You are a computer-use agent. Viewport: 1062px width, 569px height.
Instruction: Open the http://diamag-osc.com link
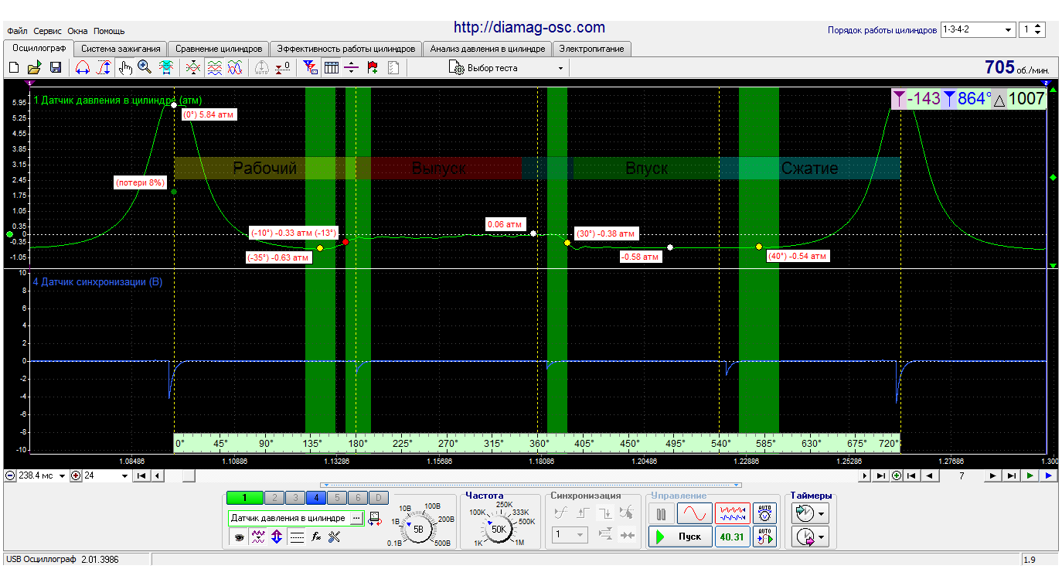coord(529,28)
